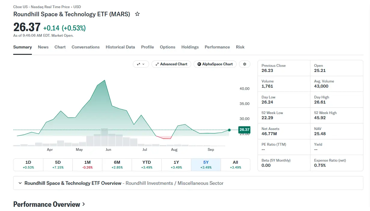Viewport: 370px width, 211px height.
Task: Click the chart peak near June
Action: pos(105,80)
